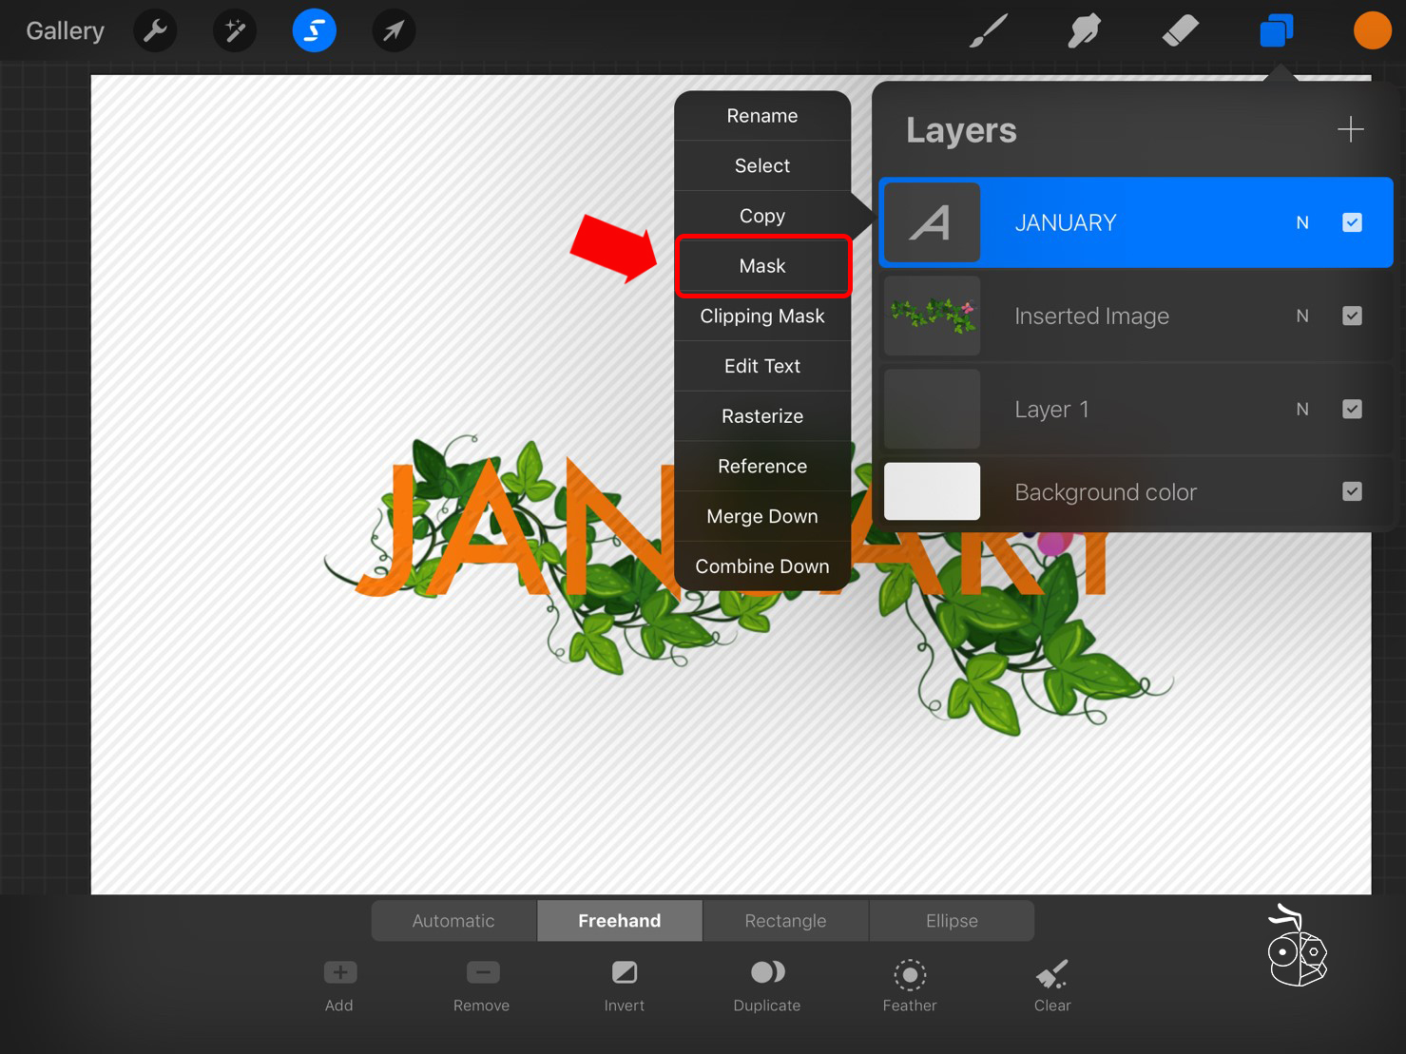Open the Actions wrench menu
This screenshot has width=1406, height=1054.
click(155, 31)
